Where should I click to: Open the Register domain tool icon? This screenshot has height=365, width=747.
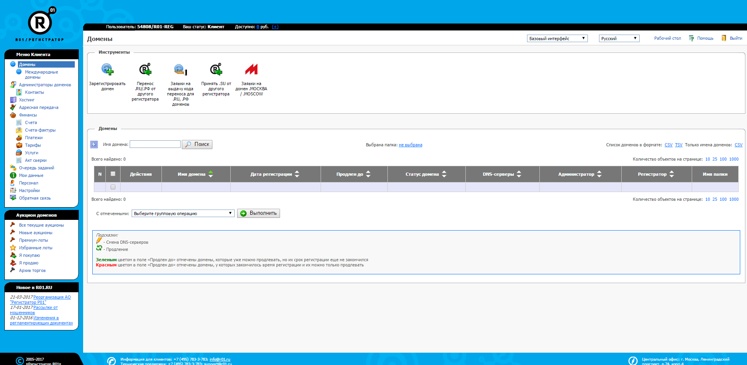[x=107, y=69]
